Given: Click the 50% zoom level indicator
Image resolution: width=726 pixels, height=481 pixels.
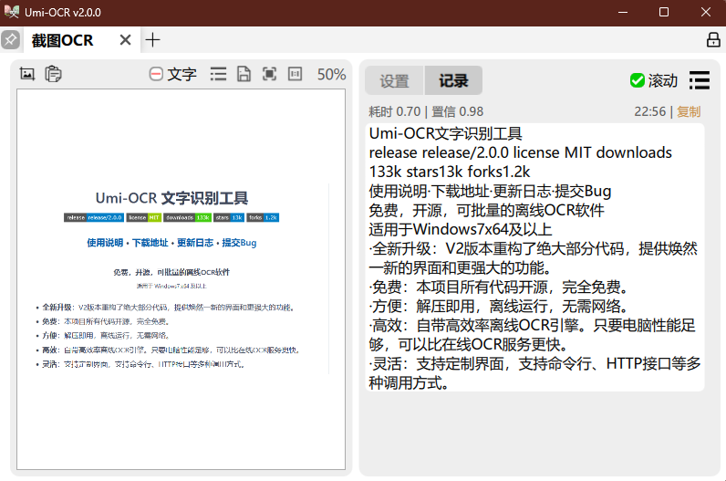Looking at the screenshot, I should (x=331, y=75).
